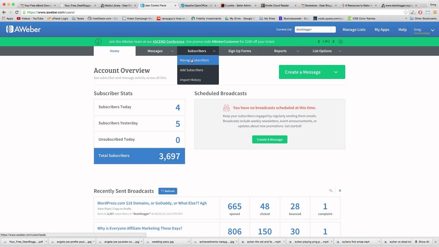Image resolution: width=439 pixels, height=247 pixels.
Task: Go back with browser back arrow
Action: point(4,12)
